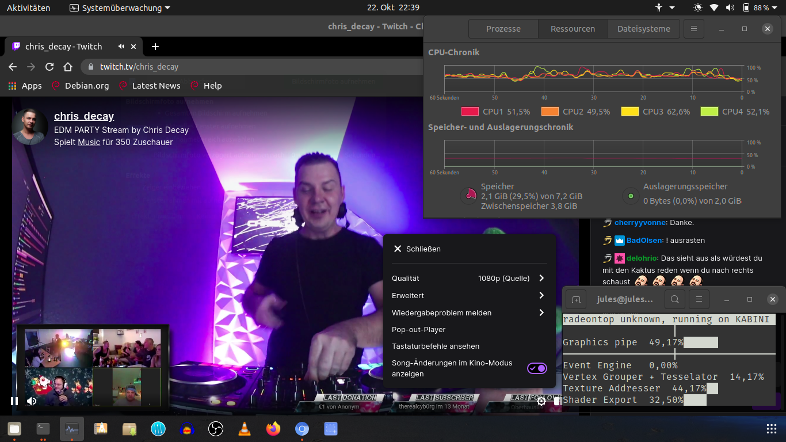Show all applications grid

(x=772, y=429)
